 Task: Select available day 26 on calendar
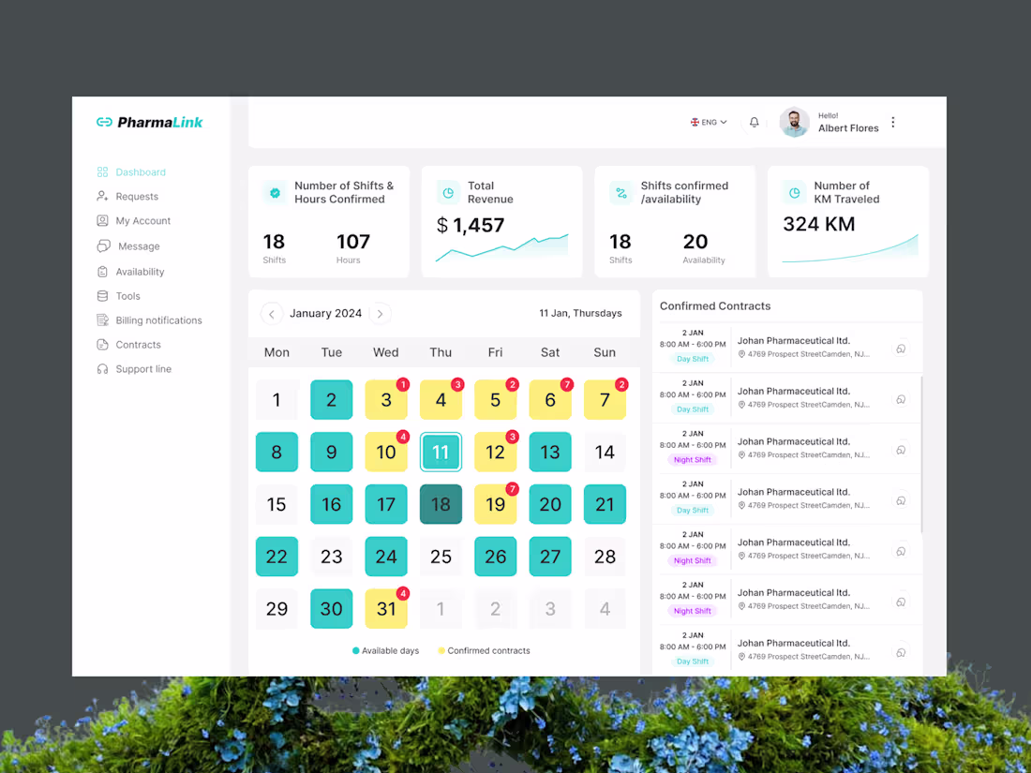(x=495, y=557)
